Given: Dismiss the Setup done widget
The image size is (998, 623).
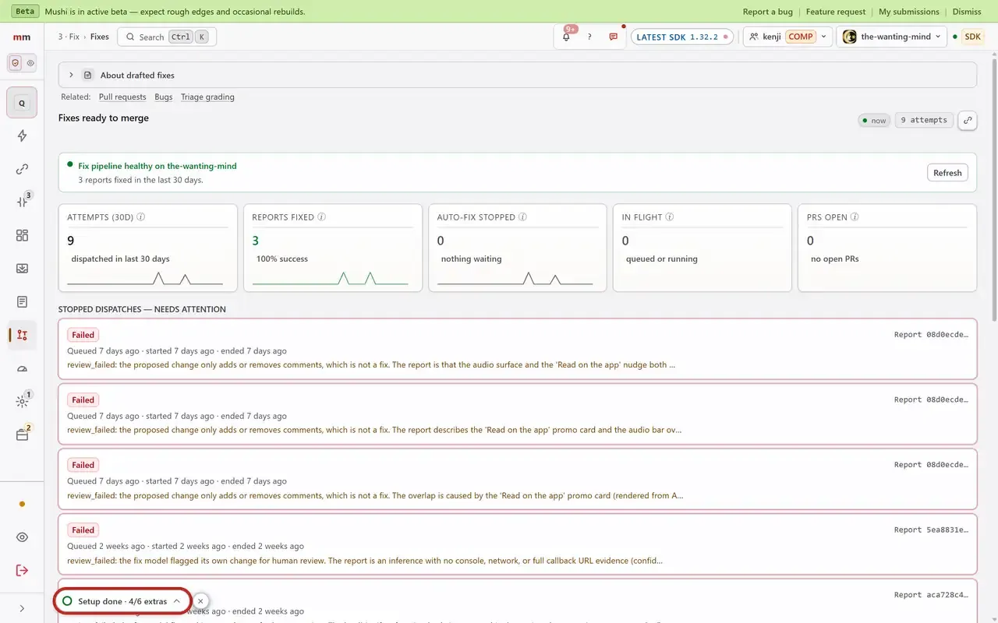Looking at the screenshot, I should coord(200,601).
